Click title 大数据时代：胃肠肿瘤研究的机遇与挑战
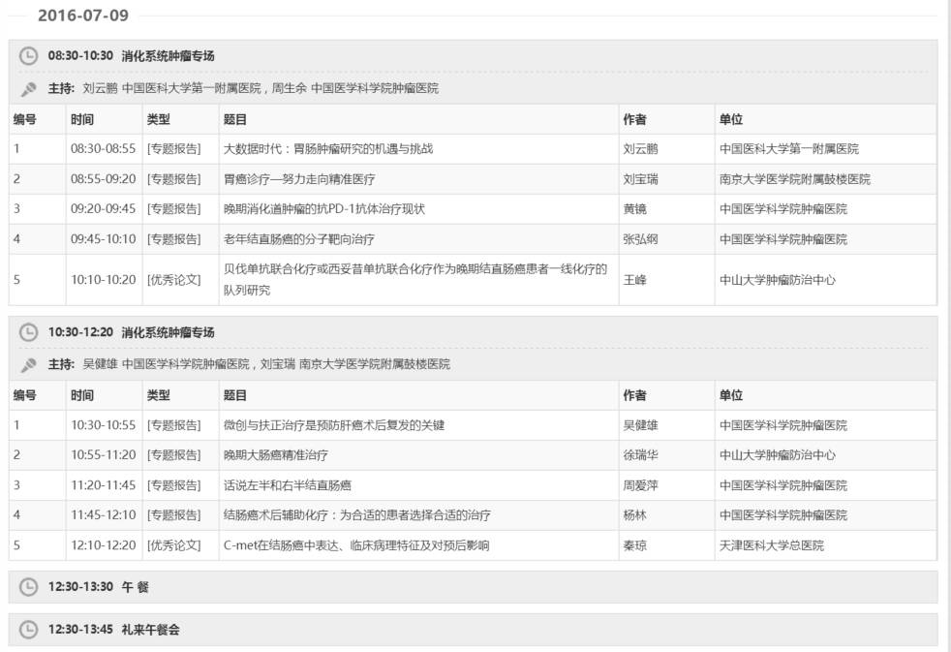This screenshot has width=951, height=652. tap(328, 148)
